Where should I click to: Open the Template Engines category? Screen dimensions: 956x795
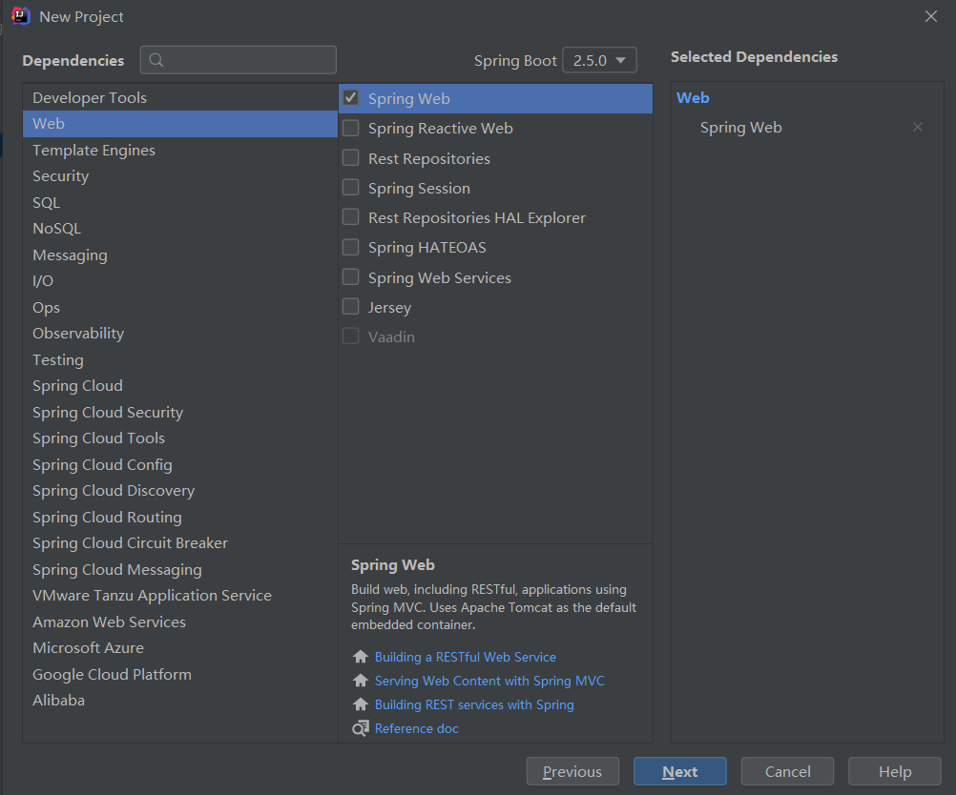pos(94,151)
